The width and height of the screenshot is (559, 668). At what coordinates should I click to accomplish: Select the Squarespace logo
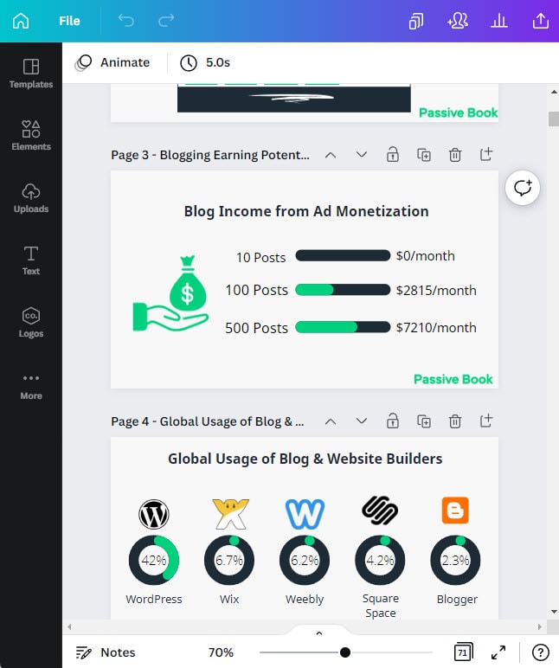coord(380,511)
